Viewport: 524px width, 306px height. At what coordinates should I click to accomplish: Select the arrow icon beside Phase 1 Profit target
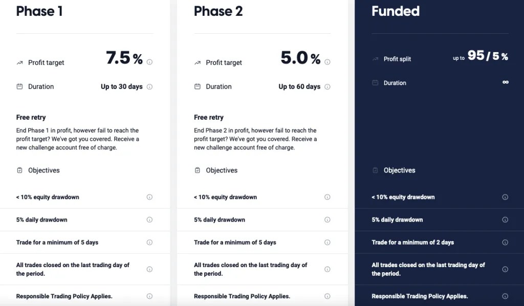(18, 62)
